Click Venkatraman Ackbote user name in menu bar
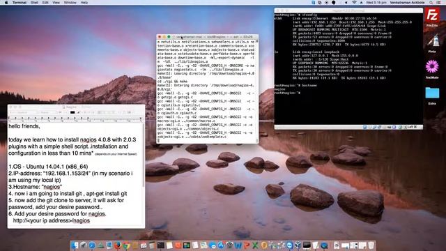 coord(407,2)
